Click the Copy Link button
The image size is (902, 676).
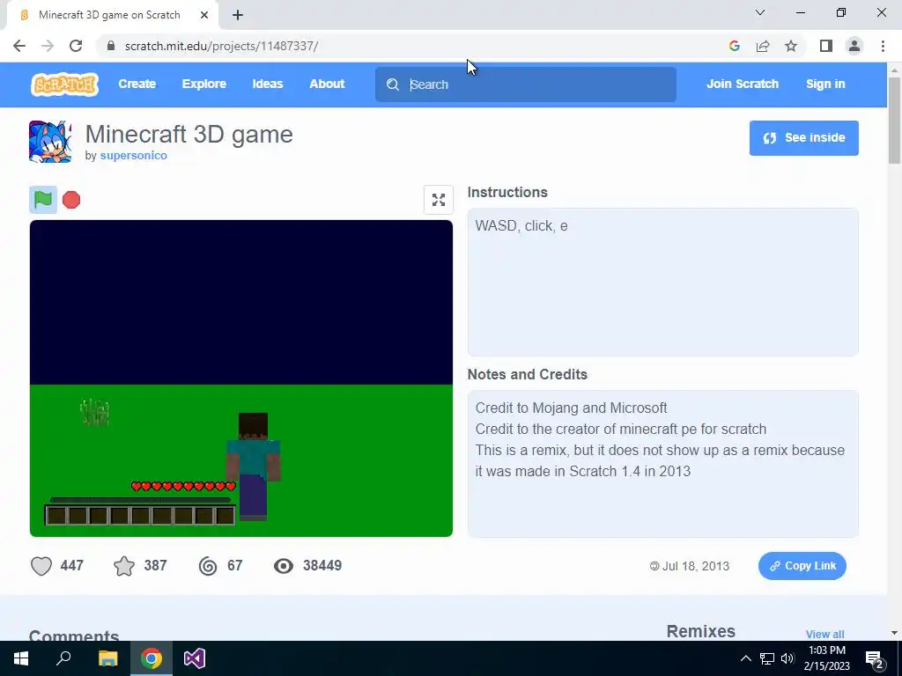[x=802, y=566]
